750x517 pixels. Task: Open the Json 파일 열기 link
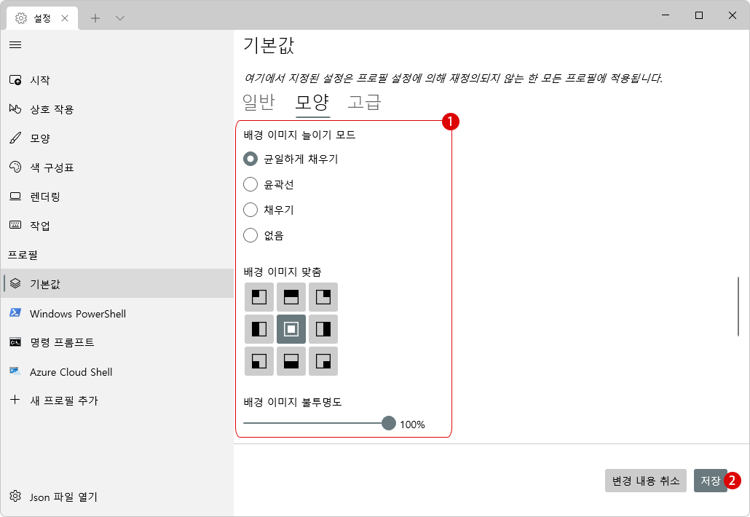coord(117,497)
